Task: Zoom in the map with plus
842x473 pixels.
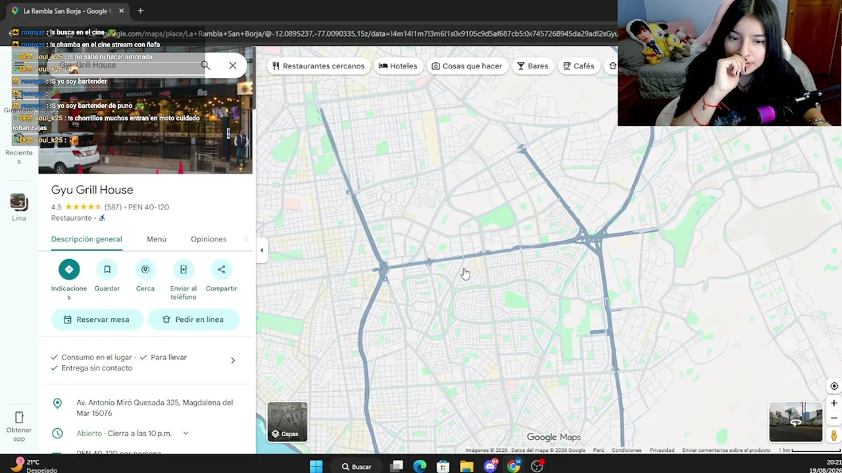Action: coord(834,403)
